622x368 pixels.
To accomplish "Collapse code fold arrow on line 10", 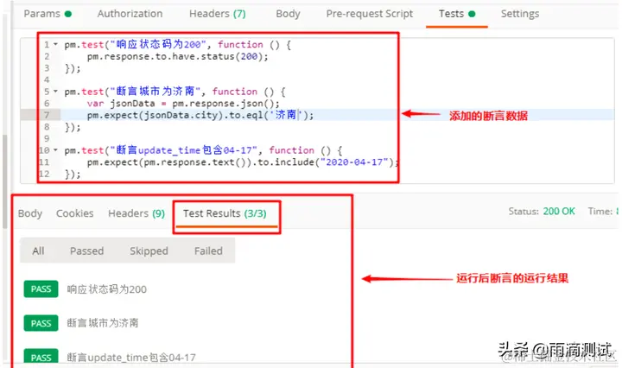I will pyautogui.click(x=55, y=150).
